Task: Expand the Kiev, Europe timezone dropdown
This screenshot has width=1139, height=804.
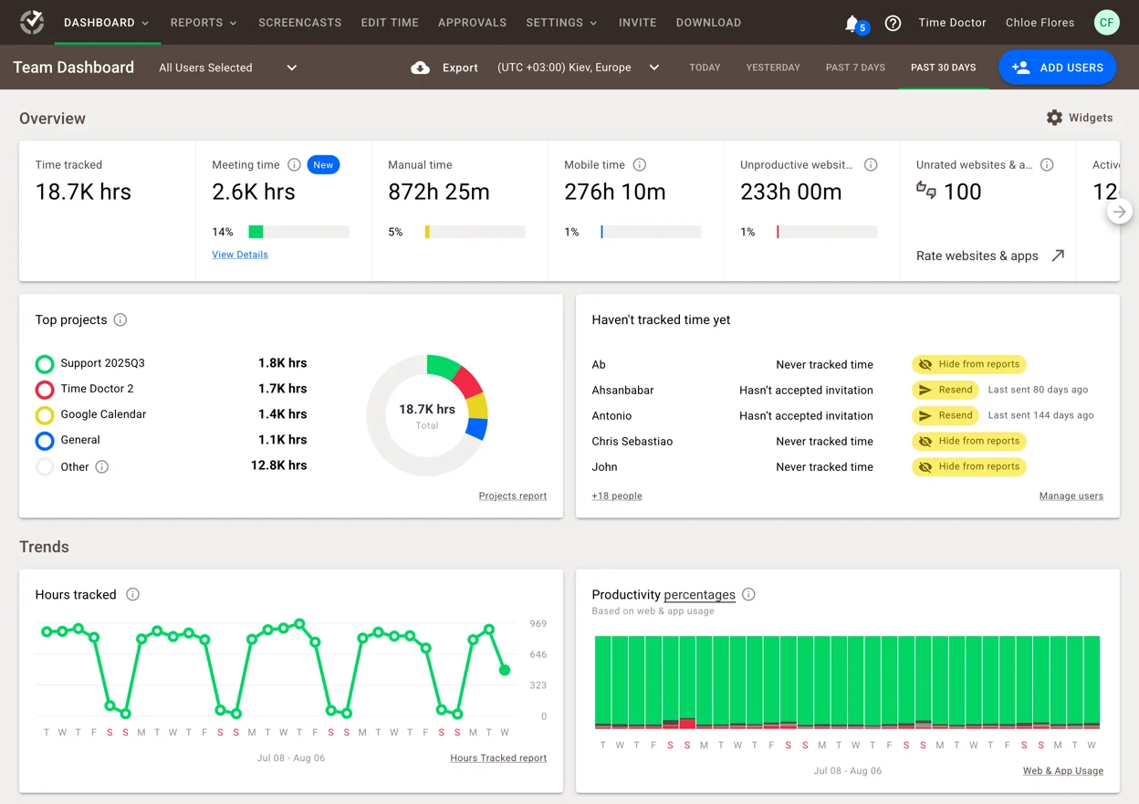Action: click(x=653, y=68)
